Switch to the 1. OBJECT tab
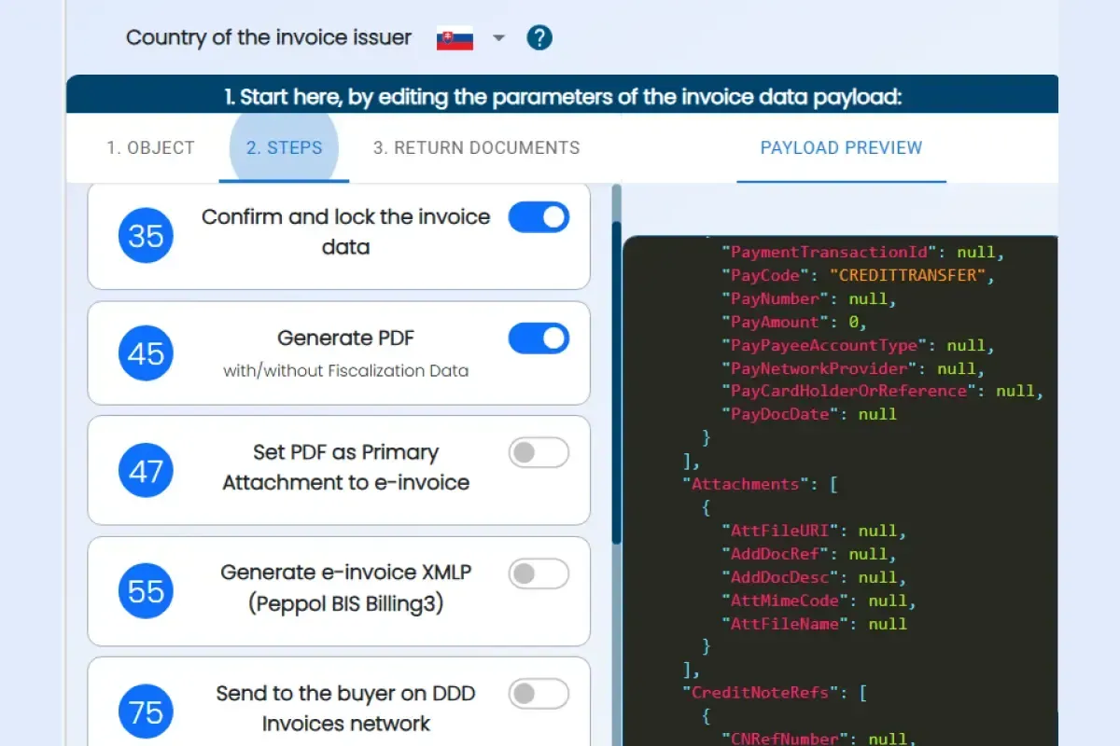Image resolution: width=1120 pixels, height=746 pixels. click(x=150, y=147)
